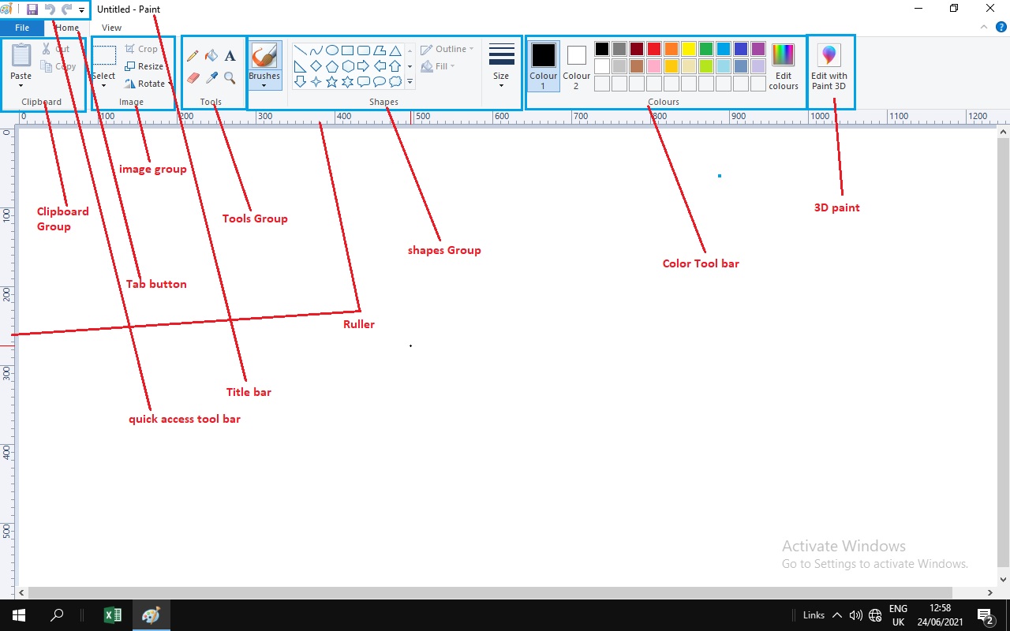Viewport: 1010px width, 631px height.
Task: Select the Colour picker eyedropper tool
Action: pyautogui.click(x=211, y=77)
